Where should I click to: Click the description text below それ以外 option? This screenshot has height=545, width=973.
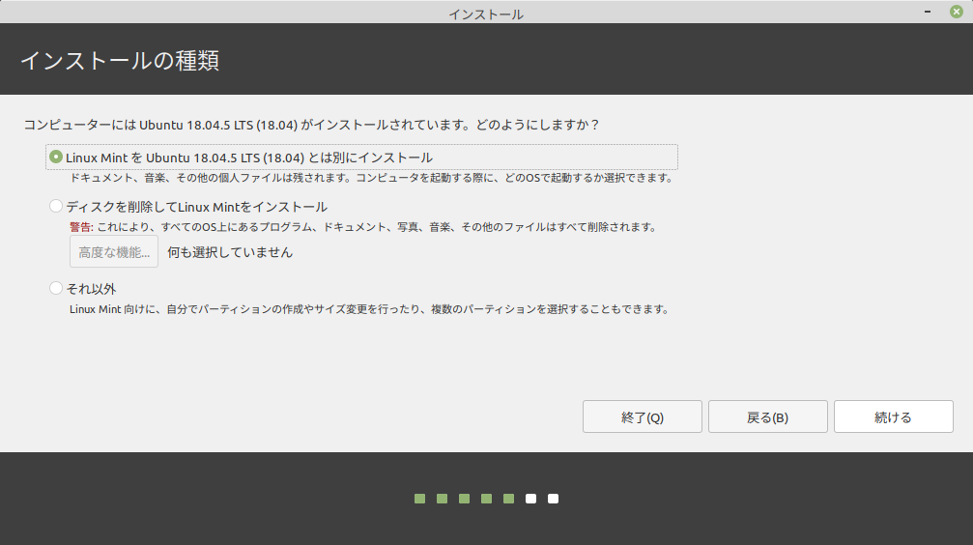click(x=369, y=309)
